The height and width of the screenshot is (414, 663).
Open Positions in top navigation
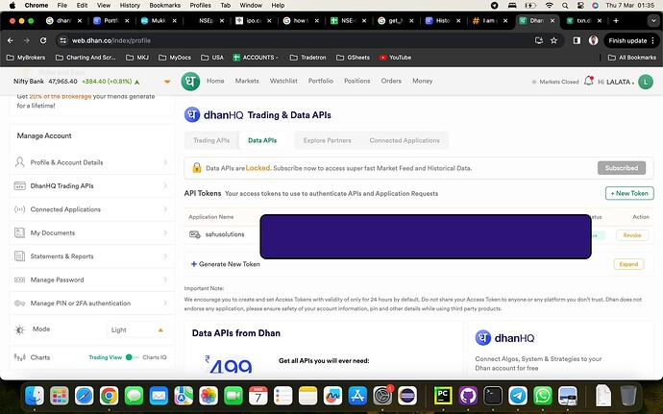pos(356,81)
